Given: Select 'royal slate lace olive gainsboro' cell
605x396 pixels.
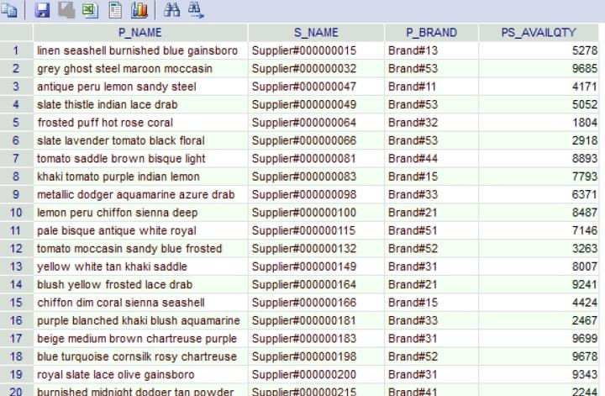Looking at the screenshot, I should coord(140,375).
